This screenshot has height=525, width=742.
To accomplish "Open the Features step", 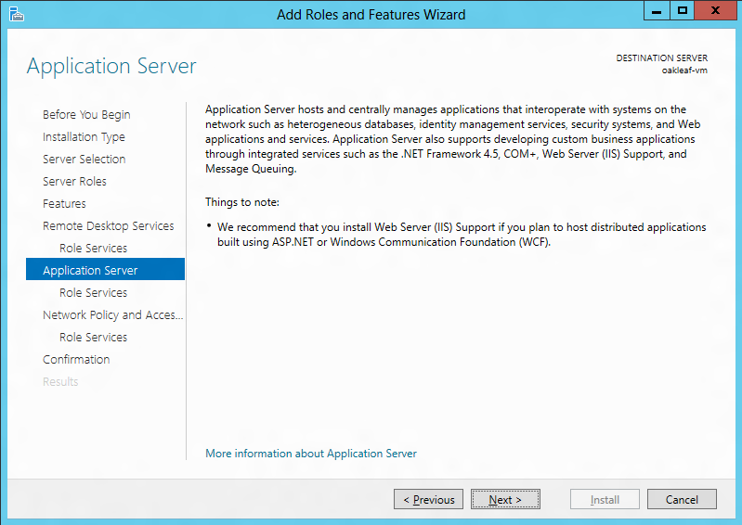I will [64, 204].
